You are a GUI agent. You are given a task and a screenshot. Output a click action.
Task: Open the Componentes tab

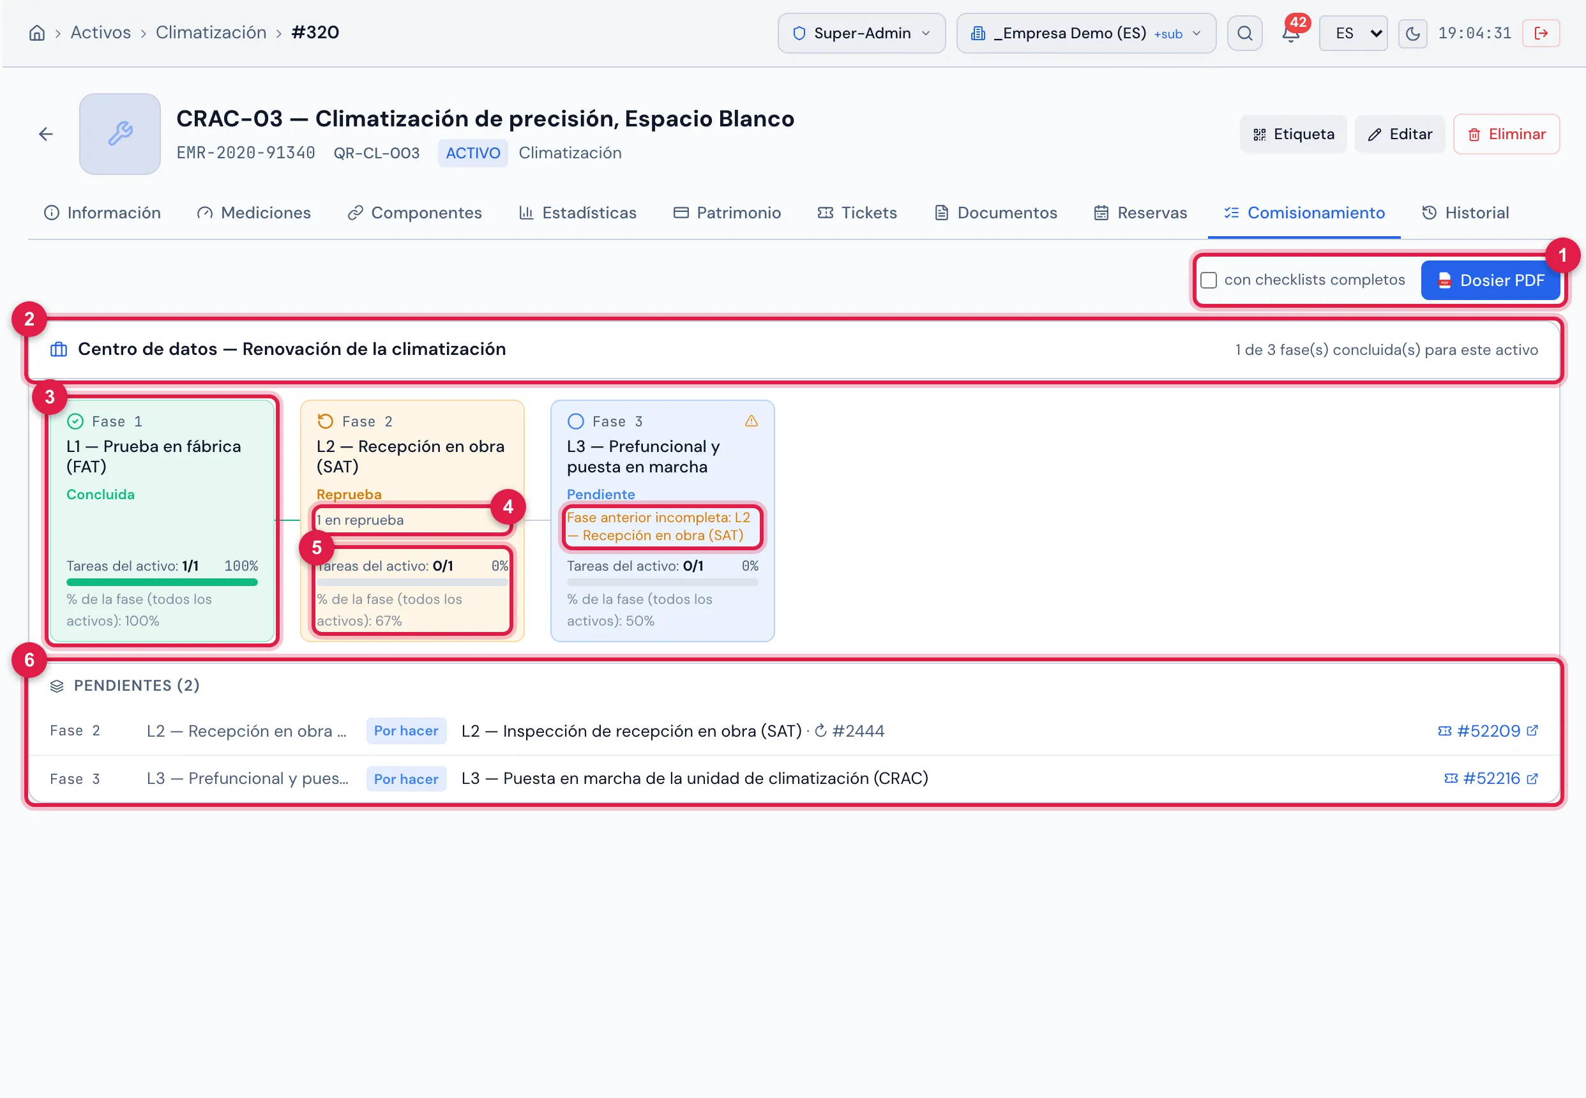[x=415, y=213]
